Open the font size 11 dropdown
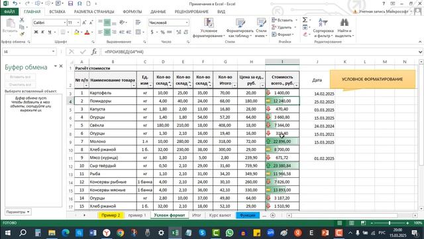The width and height of the screenshot is (424, 239). pos(78,23)
